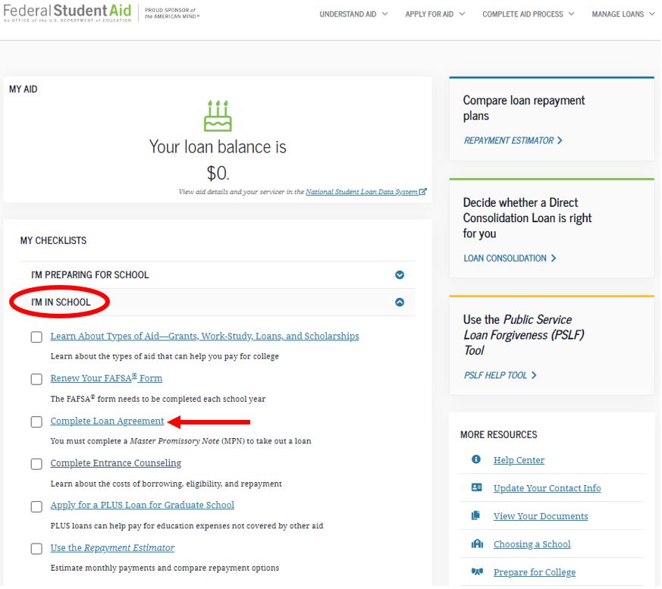662x589 pixels.
Task: Click the I'm In School heading
Action: 61,302
